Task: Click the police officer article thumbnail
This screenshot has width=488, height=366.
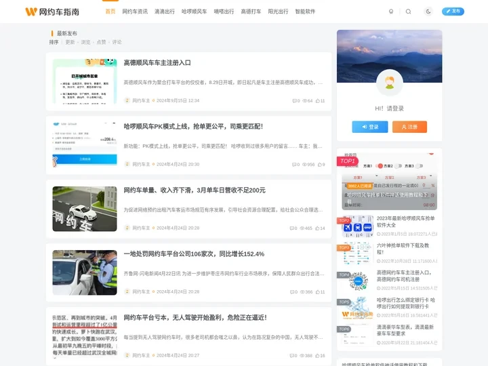Action: pos(85,272)
